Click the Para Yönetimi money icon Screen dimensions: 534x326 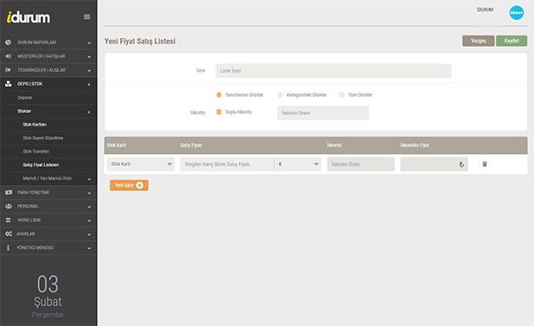(9, 193)
